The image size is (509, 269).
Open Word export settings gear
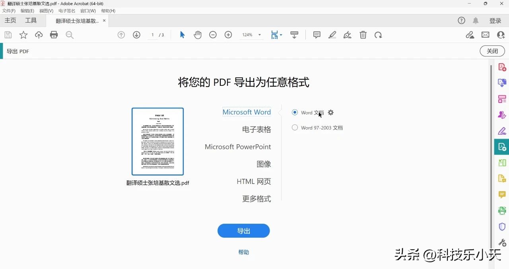coord(331,112)
